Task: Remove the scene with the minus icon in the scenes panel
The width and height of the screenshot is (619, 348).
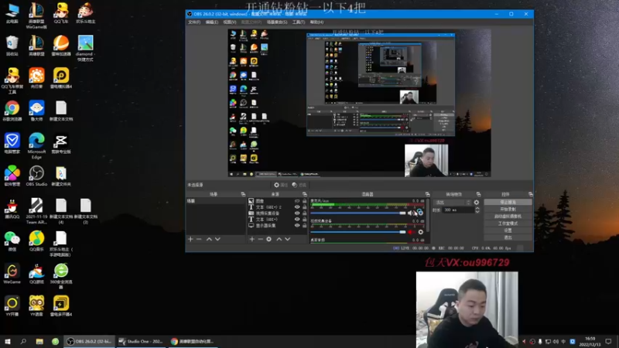Action: (199, 239)
